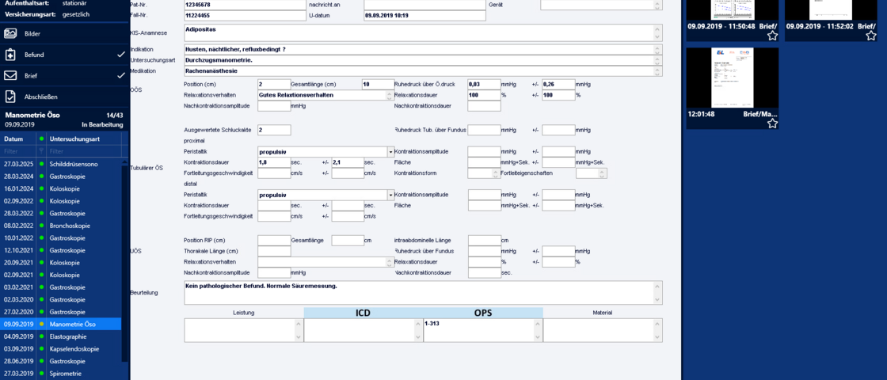Click the scroll arrows of the Beurteilung field
Image resolution: width=887 pixels, height=380 pixels.
[658, 292]
